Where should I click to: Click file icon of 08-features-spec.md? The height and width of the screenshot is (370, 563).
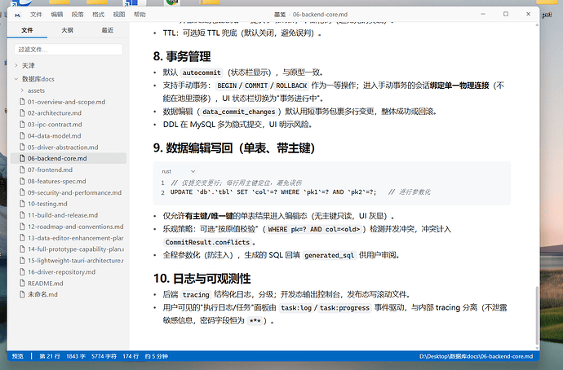tap(22, 181)
